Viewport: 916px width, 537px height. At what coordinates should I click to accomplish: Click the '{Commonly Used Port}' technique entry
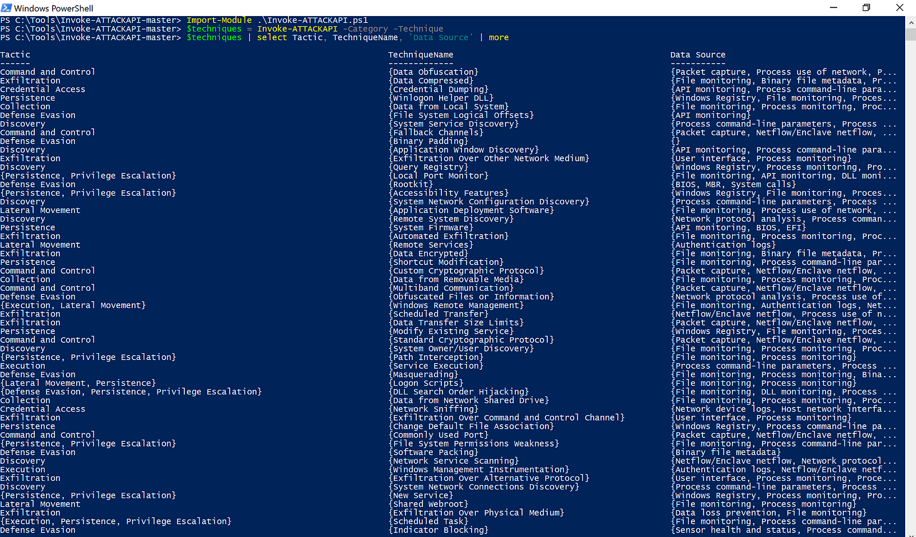(x=439, y=435)
